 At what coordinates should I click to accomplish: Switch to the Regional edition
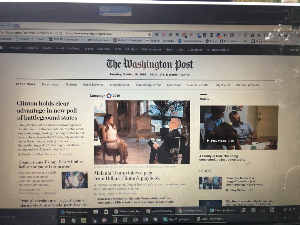pyautogui.click(x=184, y=75)
